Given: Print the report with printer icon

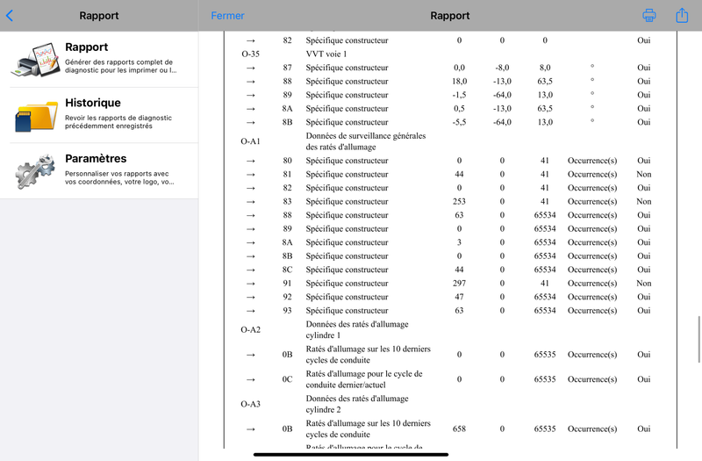Looking at the screenshot, I should (649, 15).
